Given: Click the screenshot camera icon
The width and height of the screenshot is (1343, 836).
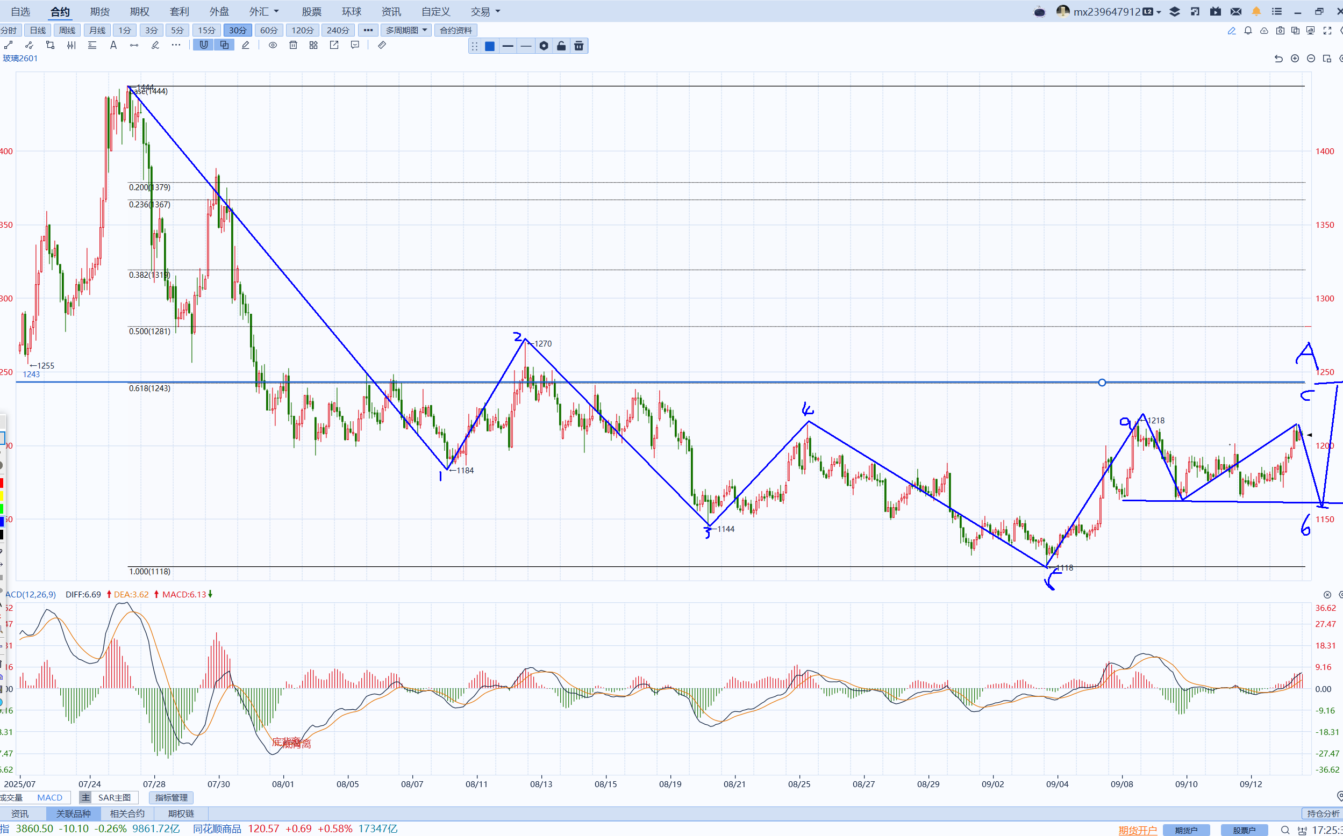Looking at the screenshot, I should (1280, 31).
